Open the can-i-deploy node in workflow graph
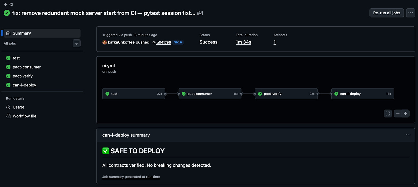 point(363,94)
